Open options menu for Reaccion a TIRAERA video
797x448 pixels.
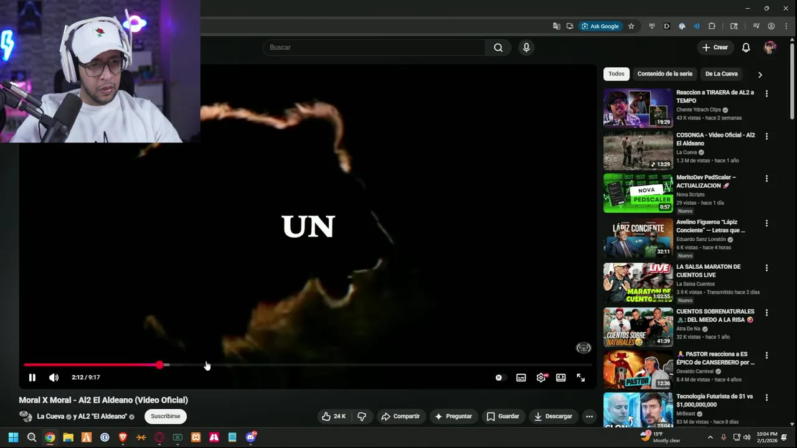tap(766, 93)
